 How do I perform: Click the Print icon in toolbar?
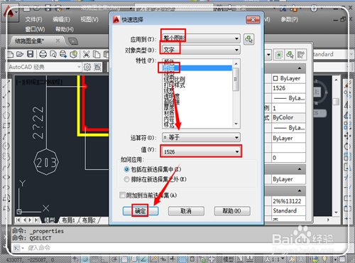coord(43,54)
